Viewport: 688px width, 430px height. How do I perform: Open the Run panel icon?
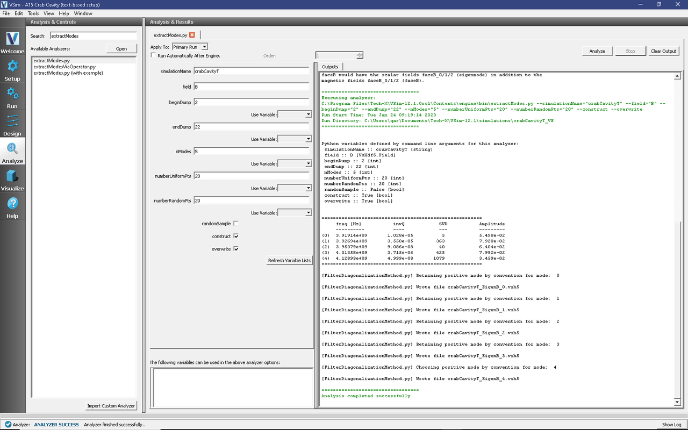(x=12, y=98)
